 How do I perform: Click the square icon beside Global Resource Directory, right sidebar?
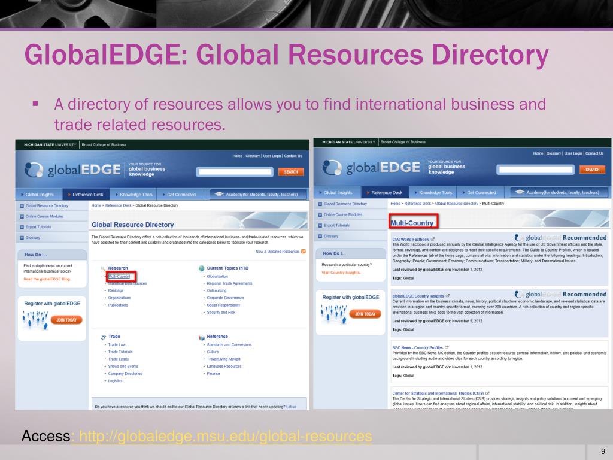320,204
